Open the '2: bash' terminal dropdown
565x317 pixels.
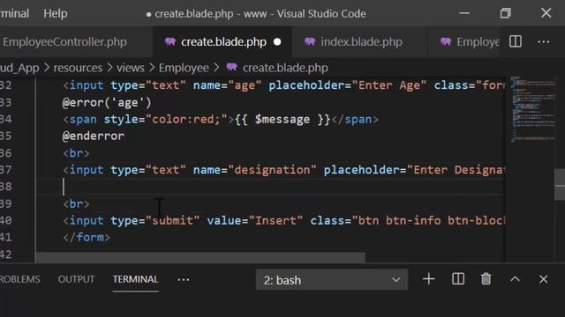point(332,280)
